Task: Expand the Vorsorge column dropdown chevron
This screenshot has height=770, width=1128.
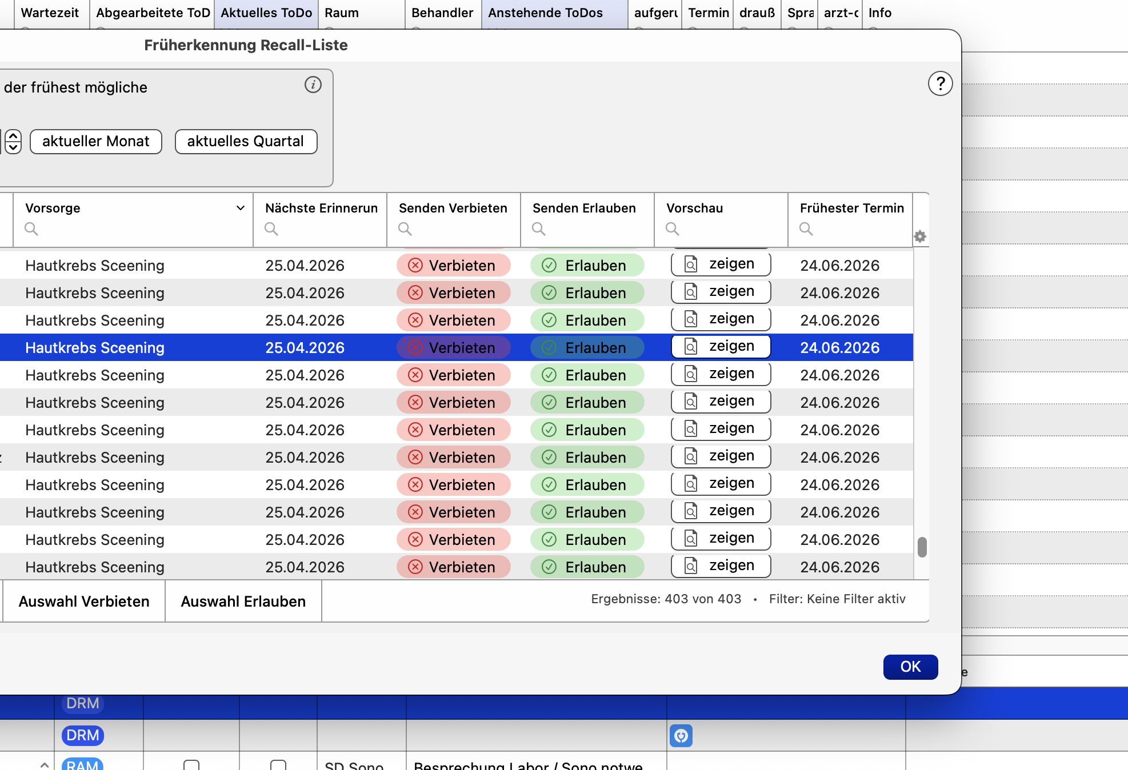Action: 241,208
